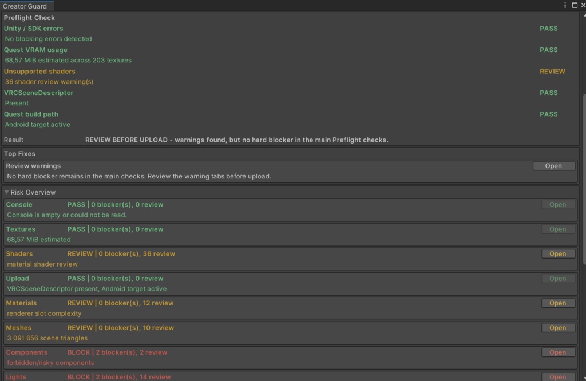Click the Materials row title
Viewport: 586px width, 381px height.
coord(21,303)
